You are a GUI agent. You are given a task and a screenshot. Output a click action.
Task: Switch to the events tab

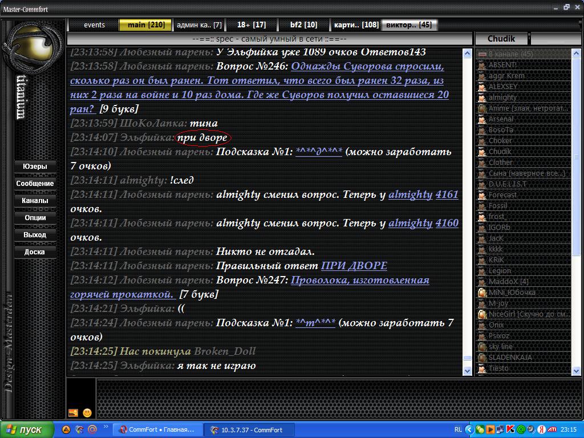[94, 25]
